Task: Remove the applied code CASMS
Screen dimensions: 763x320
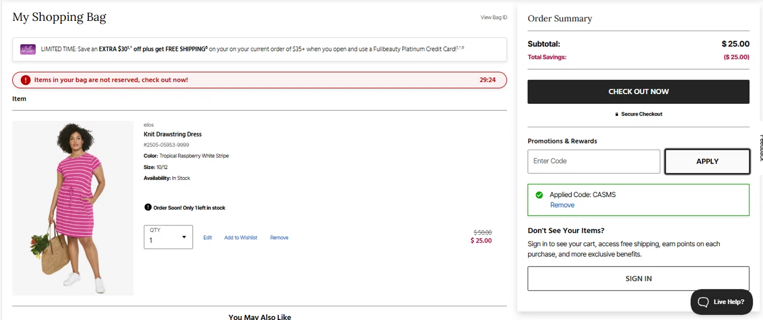Action: tap(562, 205)
